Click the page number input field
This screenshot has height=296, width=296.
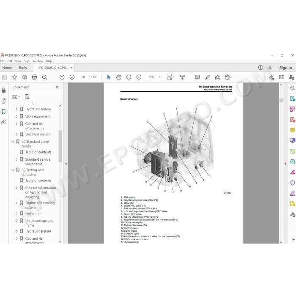click(83, 77)
